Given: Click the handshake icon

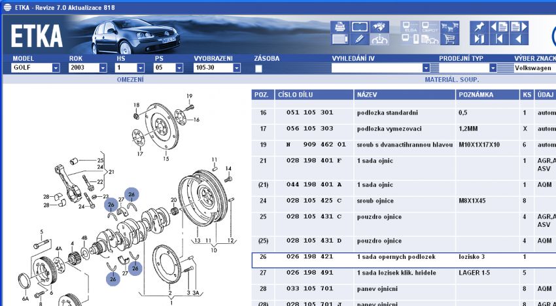Looking at the screenshot, I should [378, 27].
